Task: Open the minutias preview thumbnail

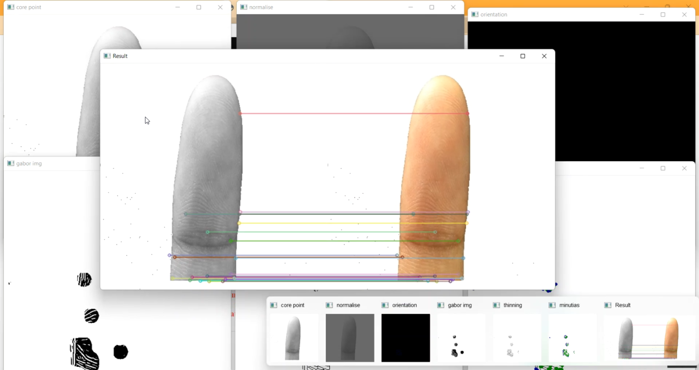Action: tap(572, 338)
